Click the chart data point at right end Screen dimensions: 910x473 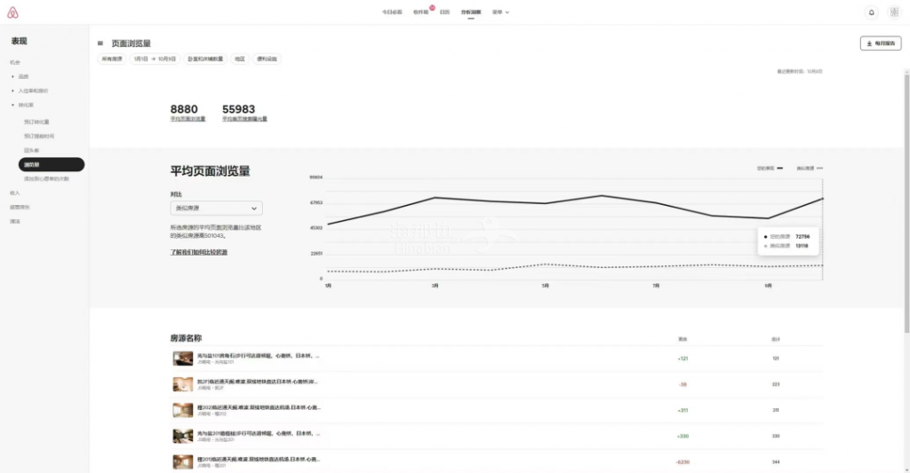[x=822, y=199]
